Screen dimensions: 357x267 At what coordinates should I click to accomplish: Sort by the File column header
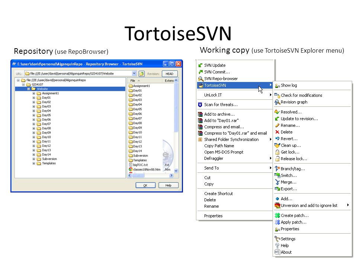145,80
